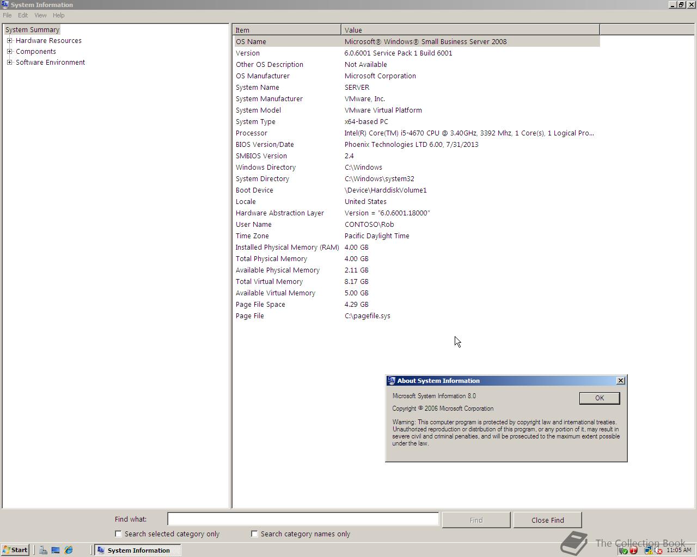Click the Processor row label
This screenshot has width=697, height=557.
(x=251, y=133)
